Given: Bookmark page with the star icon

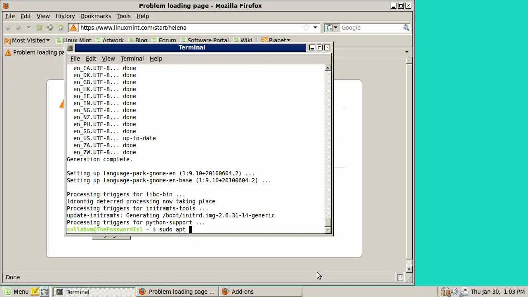Looking at the screenshot, I should (306, 28).
